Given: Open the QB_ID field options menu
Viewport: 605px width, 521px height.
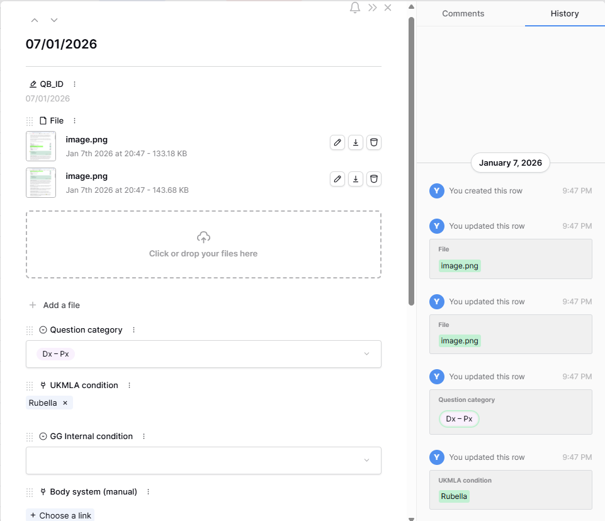Looking at the screenshot, I should click(x=74, y=84).
